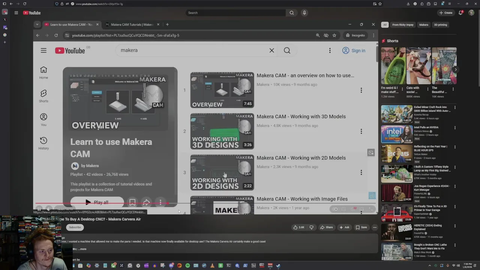The image size is (480, 270).
Task: Dislike the video
Action: pyautogui.click(x=311, y=227)
